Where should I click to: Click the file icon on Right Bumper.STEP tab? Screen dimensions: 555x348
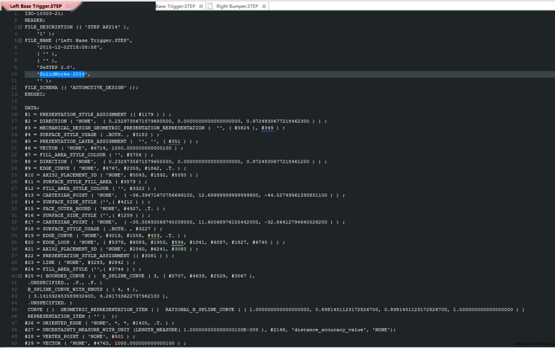(210, 6)
